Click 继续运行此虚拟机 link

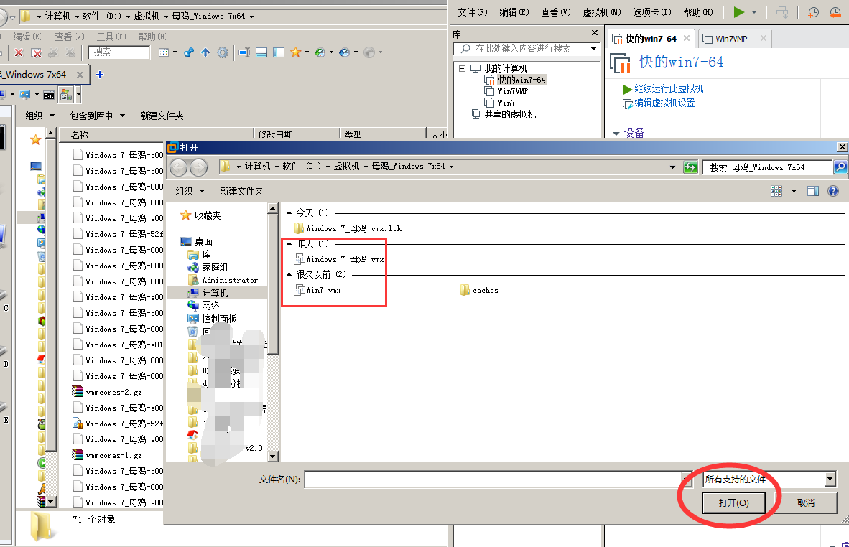click(x=668, y=89)
